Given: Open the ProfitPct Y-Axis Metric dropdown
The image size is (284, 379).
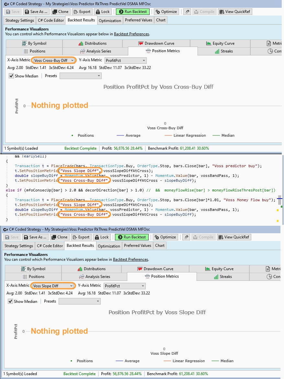Looking at the screenshot, I should pyautogui.click(x=125, y=60).
